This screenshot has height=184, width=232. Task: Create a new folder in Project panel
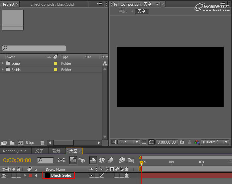(x=12, y=143)
